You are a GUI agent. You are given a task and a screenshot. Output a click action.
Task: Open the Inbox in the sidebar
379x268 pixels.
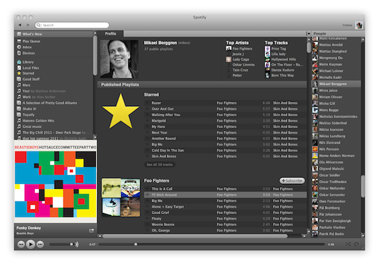click(x=28, y=47)
